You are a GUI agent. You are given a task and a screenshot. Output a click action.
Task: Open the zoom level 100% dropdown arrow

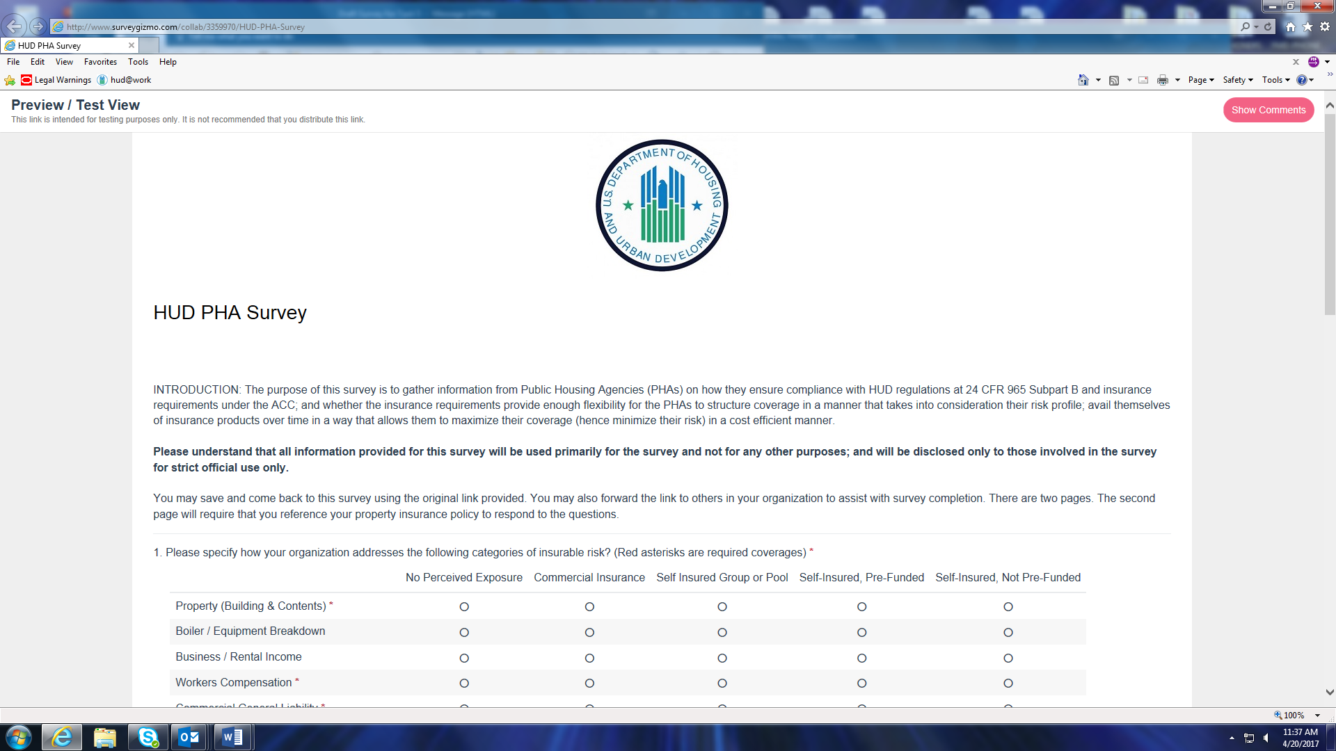point(1317,716)
